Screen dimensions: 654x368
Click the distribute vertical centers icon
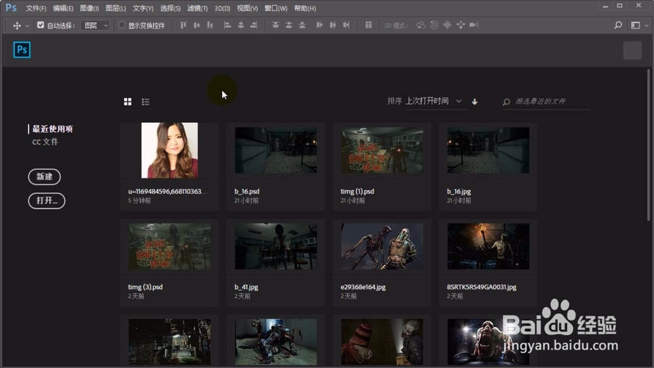[288, 25]
